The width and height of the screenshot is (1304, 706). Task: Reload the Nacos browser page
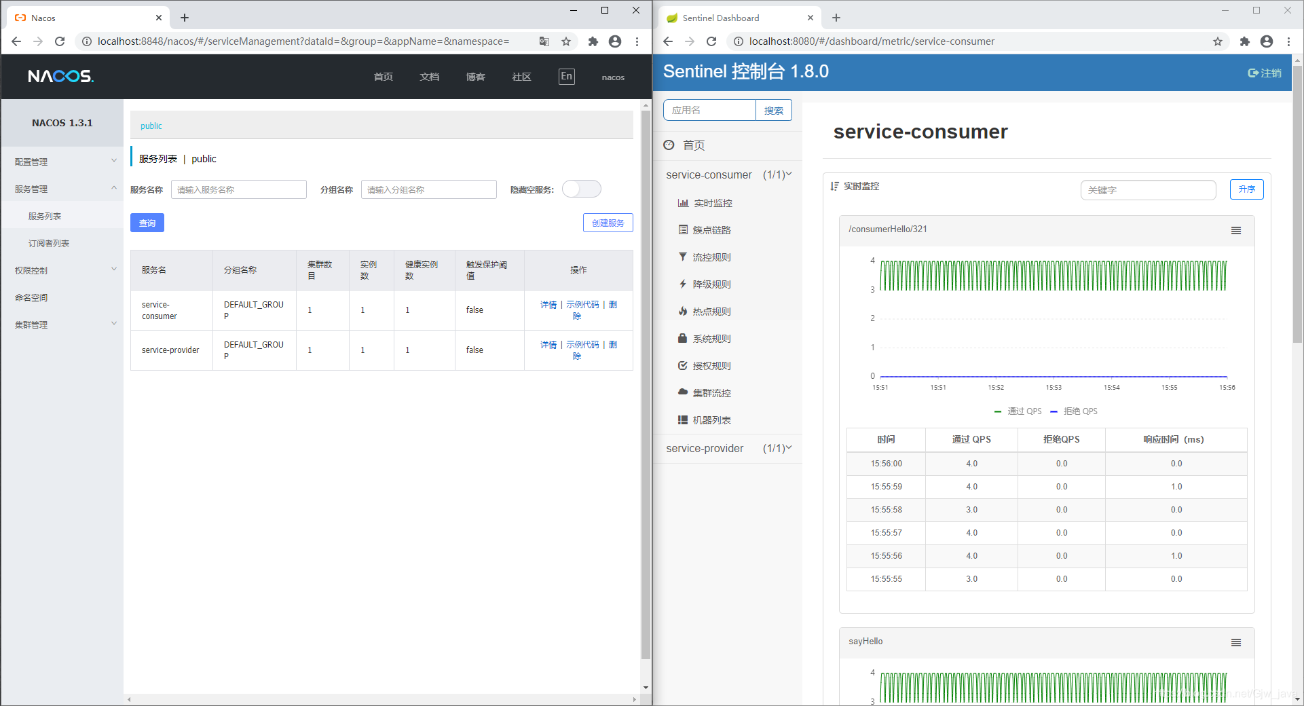click(60, 41)
